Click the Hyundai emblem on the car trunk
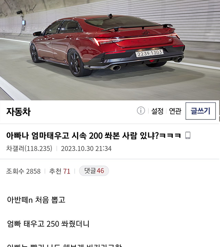This screenshot has width=220, height=247. coord(146,33)
